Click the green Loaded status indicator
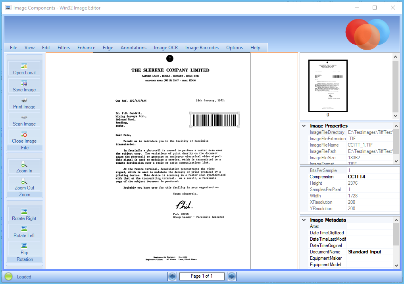Screen dimensions: 404x284 coord(8,276)
